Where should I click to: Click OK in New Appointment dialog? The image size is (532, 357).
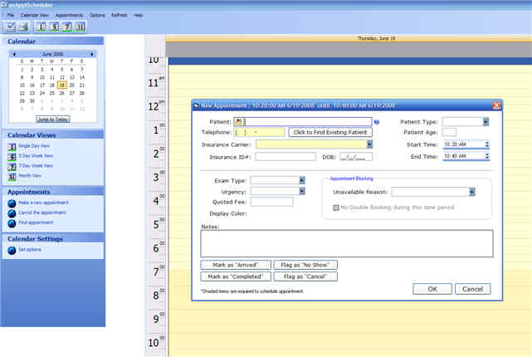coord(432,289)
